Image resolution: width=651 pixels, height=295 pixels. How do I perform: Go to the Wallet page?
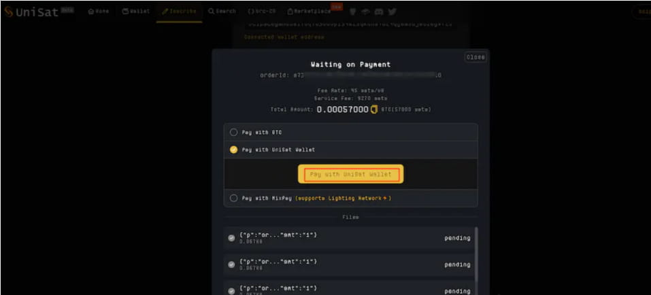(136, 12)
